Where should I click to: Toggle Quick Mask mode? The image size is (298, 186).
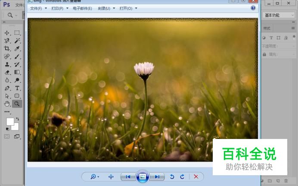[x=7, y=136]
